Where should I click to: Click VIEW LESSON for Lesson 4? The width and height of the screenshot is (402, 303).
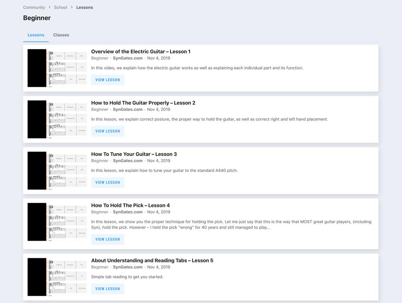107,239
